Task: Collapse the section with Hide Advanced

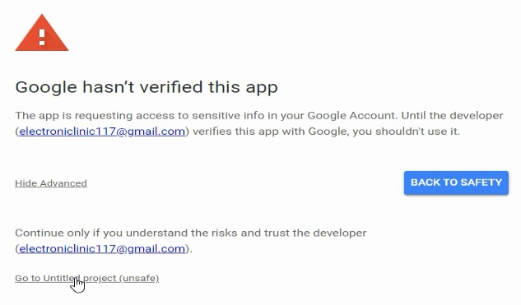Action: [51, 183]
